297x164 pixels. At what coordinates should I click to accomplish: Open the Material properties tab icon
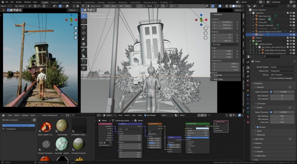(x=248, y=117)
